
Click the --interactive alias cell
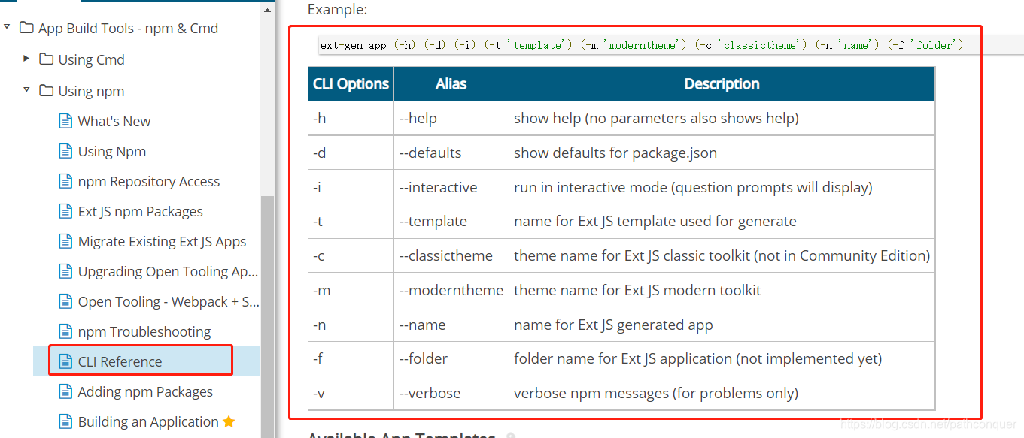451,187
